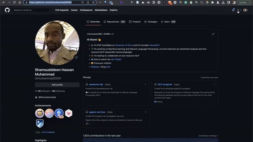Open Marketplace in the header
253x142 pixels.
click(x=101, y=10)
